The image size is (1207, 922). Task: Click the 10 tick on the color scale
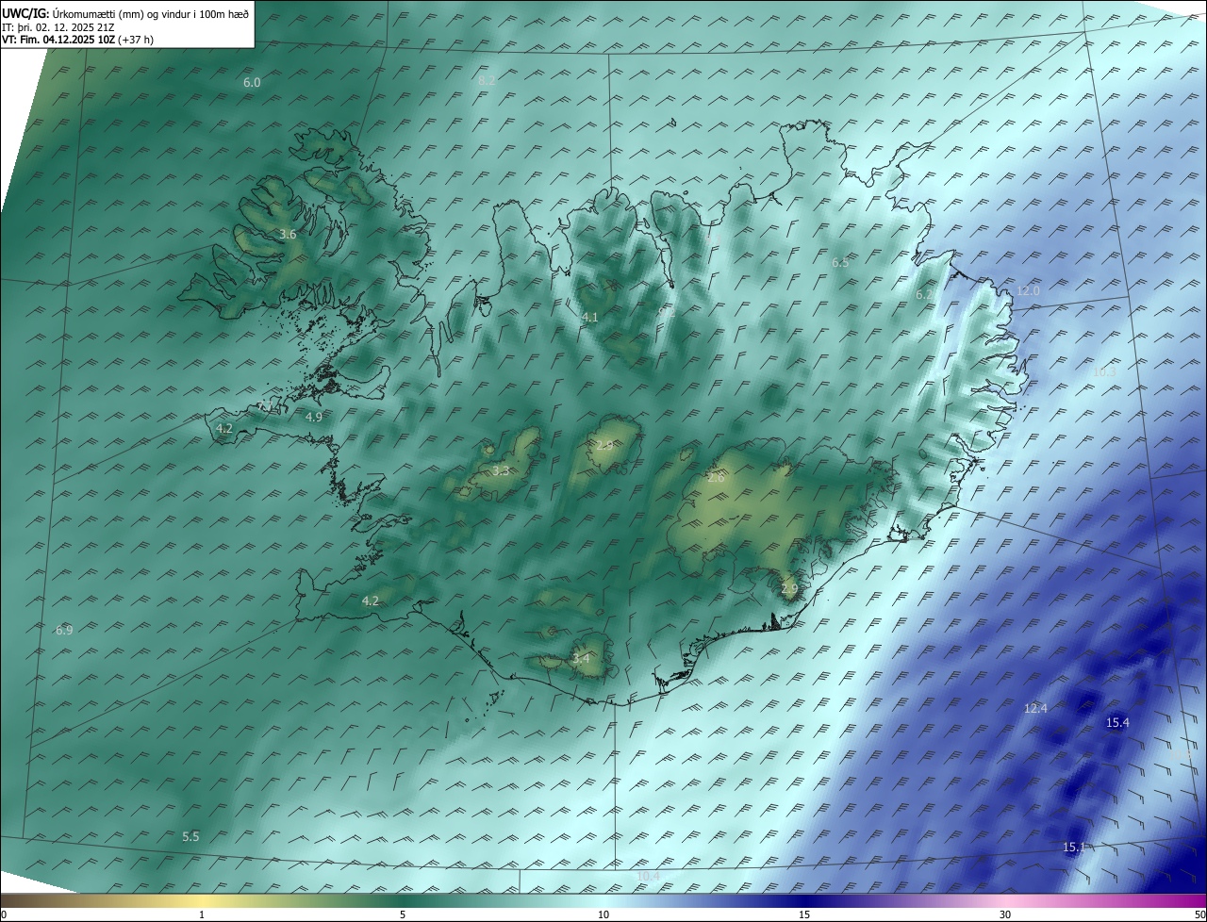point(603,914)
